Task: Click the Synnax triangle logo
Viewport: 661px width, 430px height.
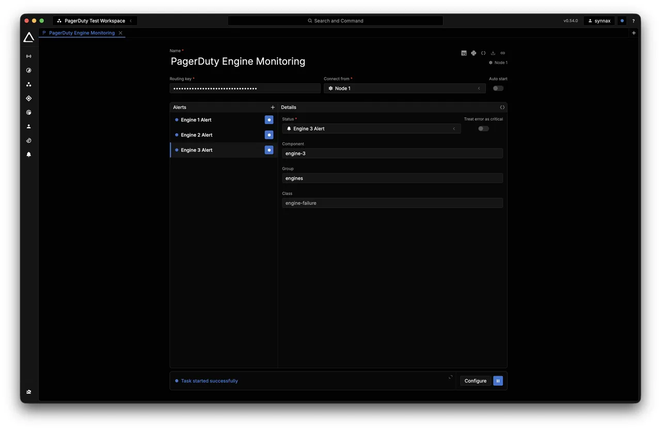Action: 29,37
